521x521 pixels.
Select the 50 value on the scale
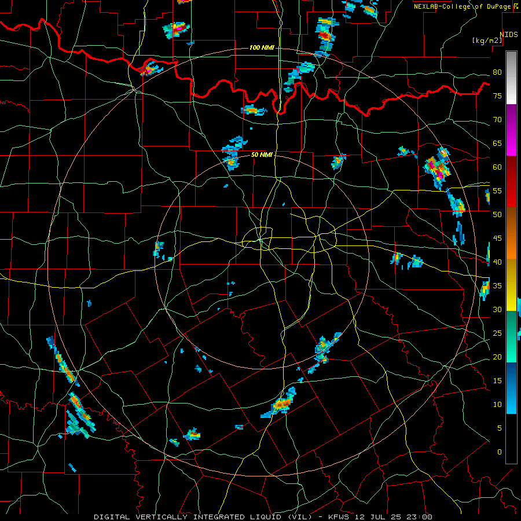[497, 214]
